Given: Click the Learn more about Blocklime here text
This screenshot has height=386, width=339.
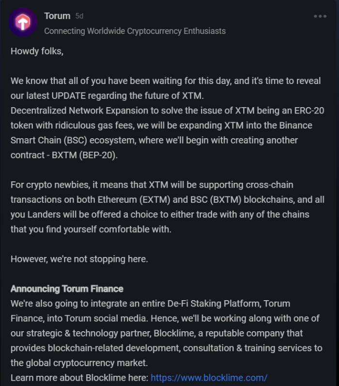Looking at the screenshot, I should pyautogui.click(x=79, y=378).
